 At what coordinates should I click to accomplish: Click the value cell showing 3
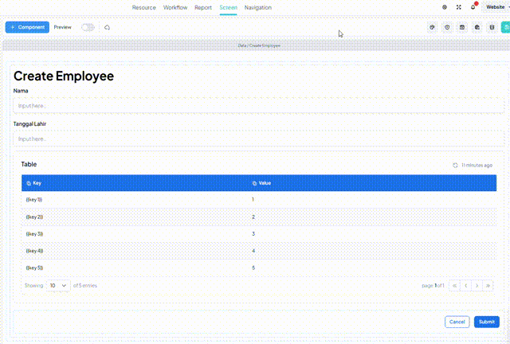tap(372, 234)
